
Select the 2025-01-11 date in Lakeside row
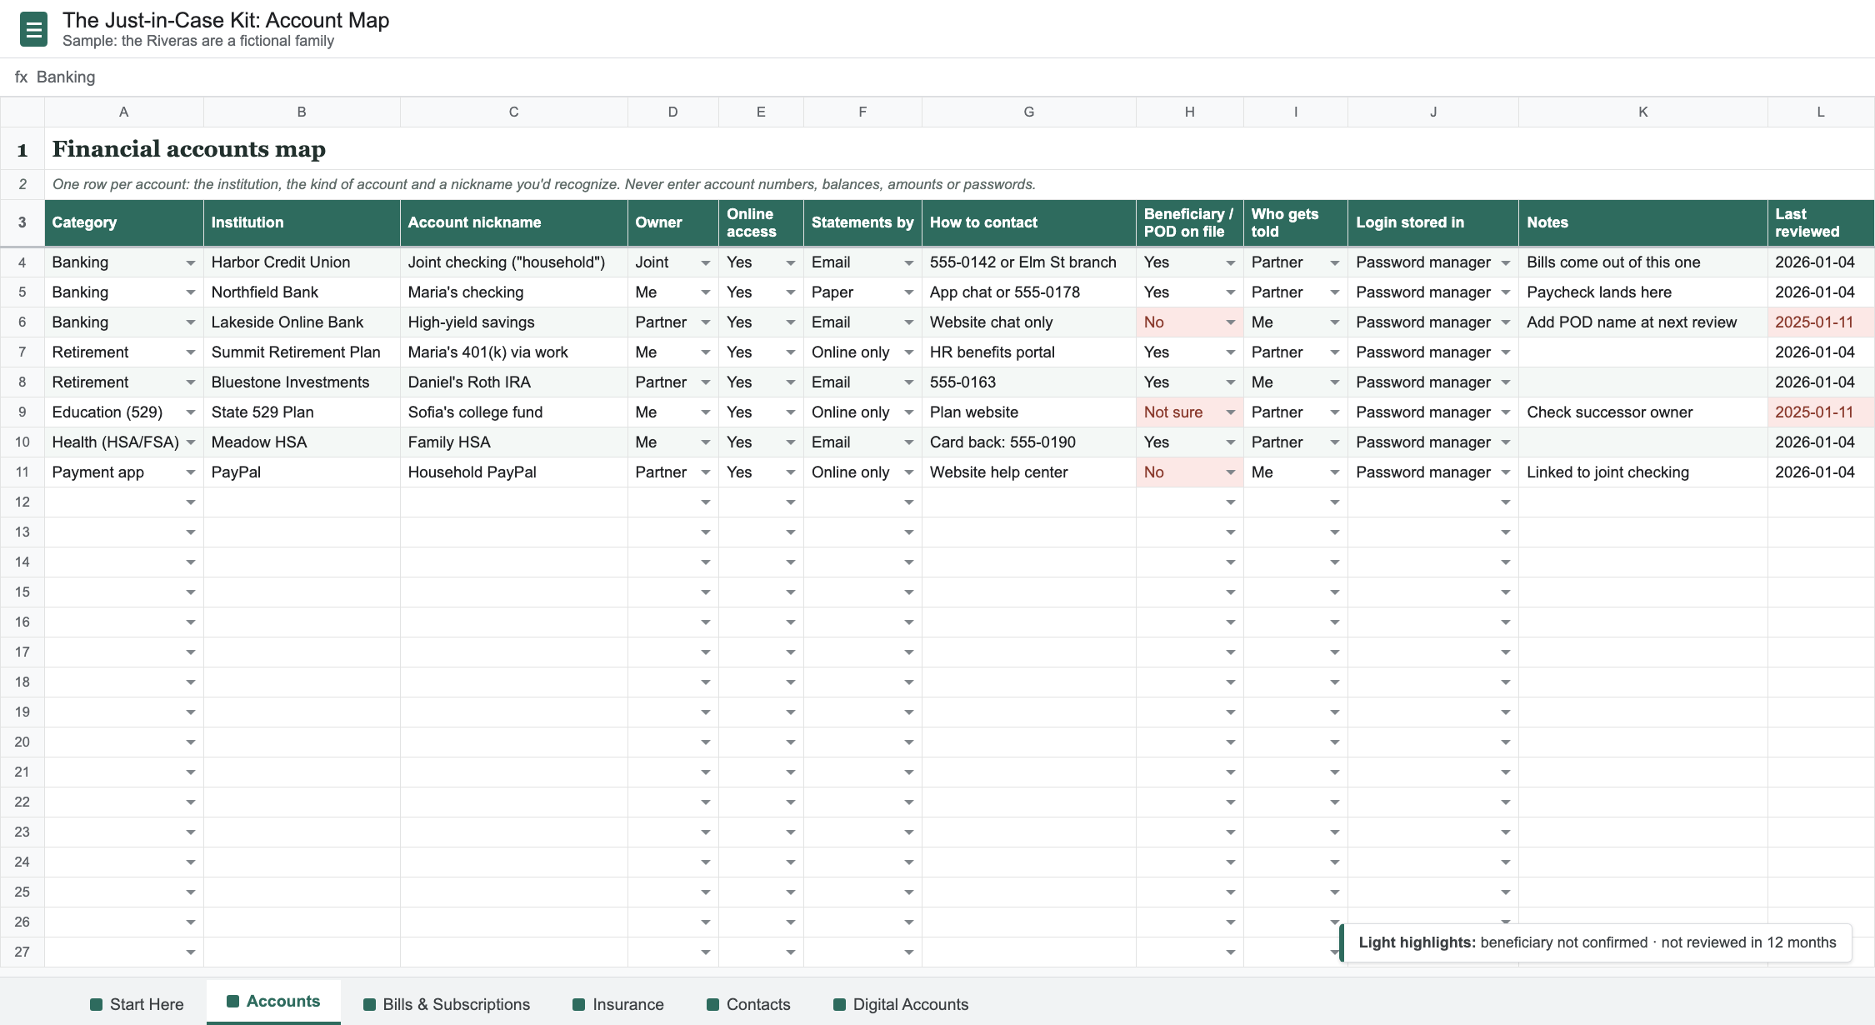pos(1821,322)
